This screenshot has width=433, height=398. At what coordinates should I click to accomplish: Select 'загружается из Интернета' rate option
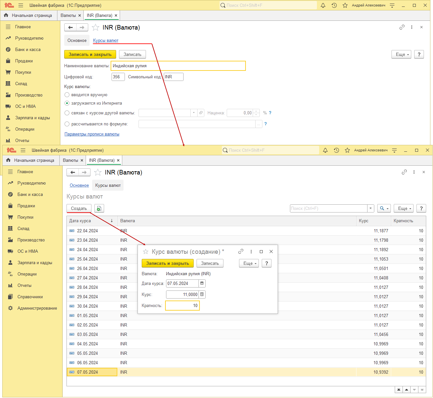(x=67, y=103)
